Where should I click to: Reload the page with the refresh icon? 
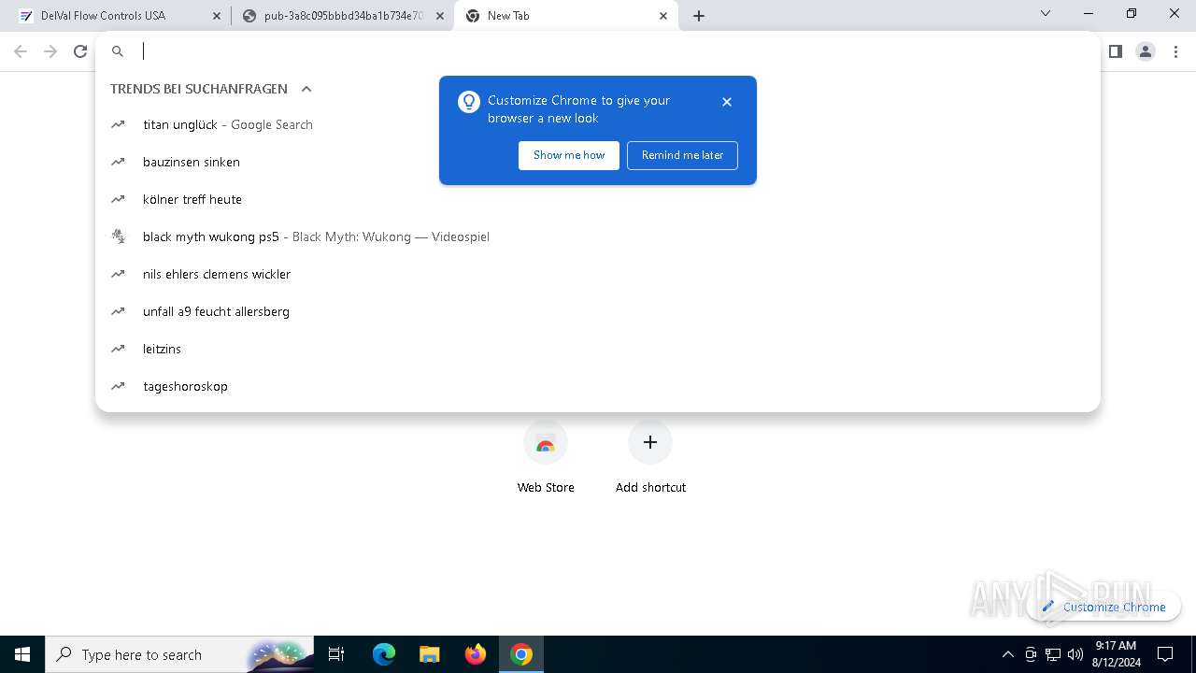coord(80,51)
